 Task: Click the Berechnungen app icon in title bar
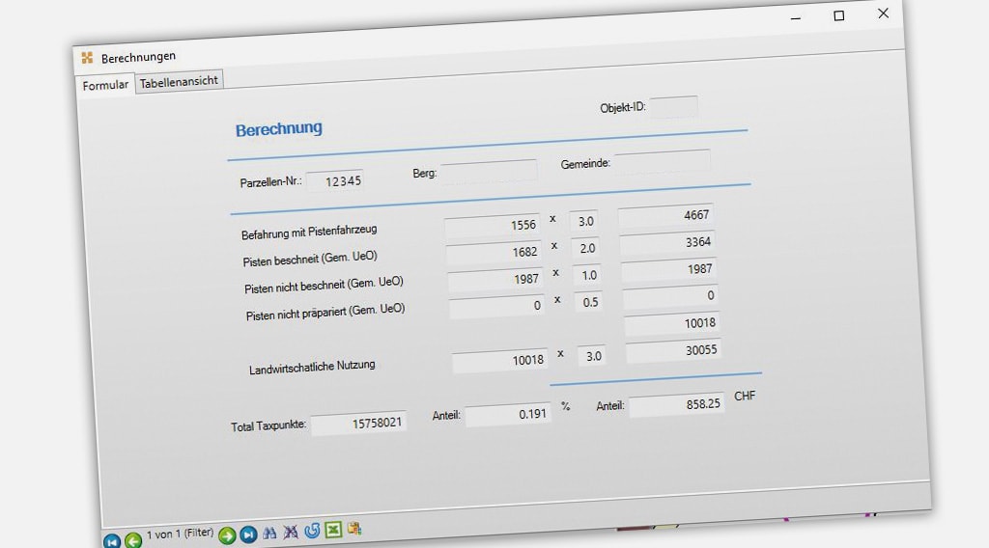tap(88, 58)
